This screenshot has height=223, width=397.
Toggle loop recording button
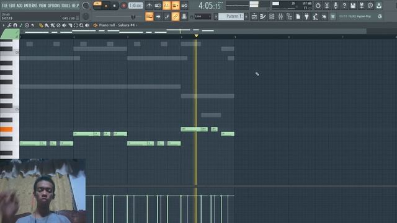click(x=184, y=6)
